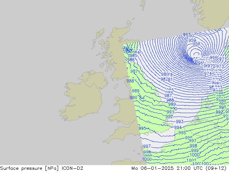Click the overlapping '98281' isobar label
This screenshot has width=229, height=177.
(167, 79)
